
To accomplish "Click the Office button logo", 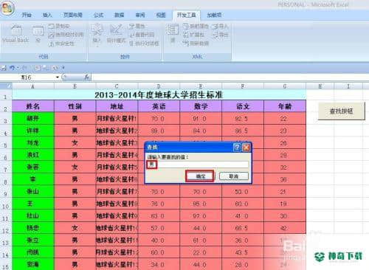I will [x=7, y=8].
